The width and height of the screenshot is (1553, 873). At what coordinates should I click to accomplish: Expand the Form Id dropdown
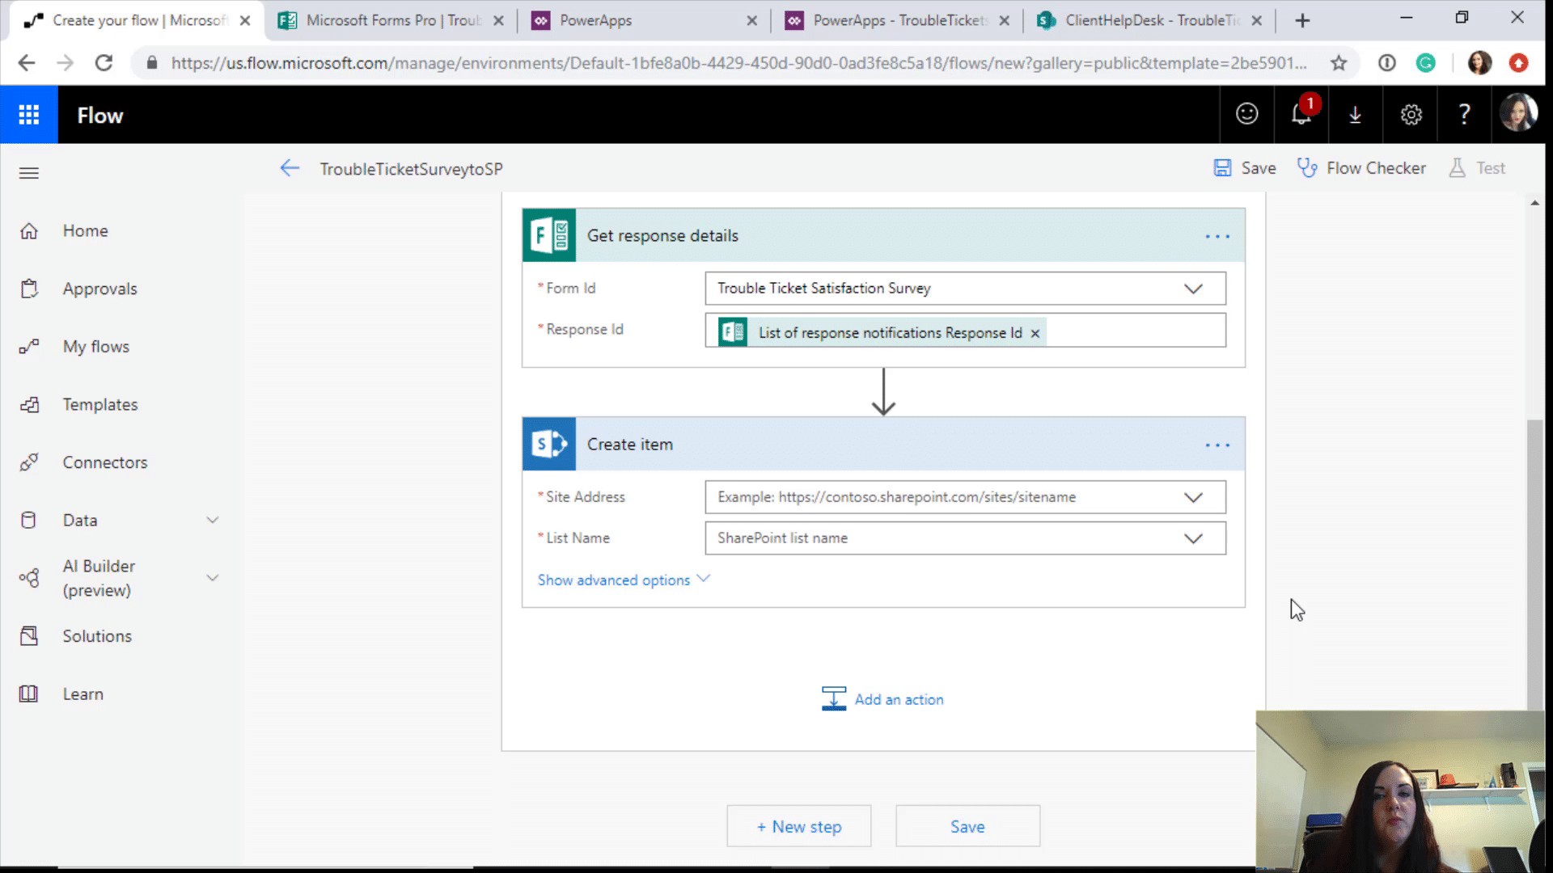(1193, 289)
